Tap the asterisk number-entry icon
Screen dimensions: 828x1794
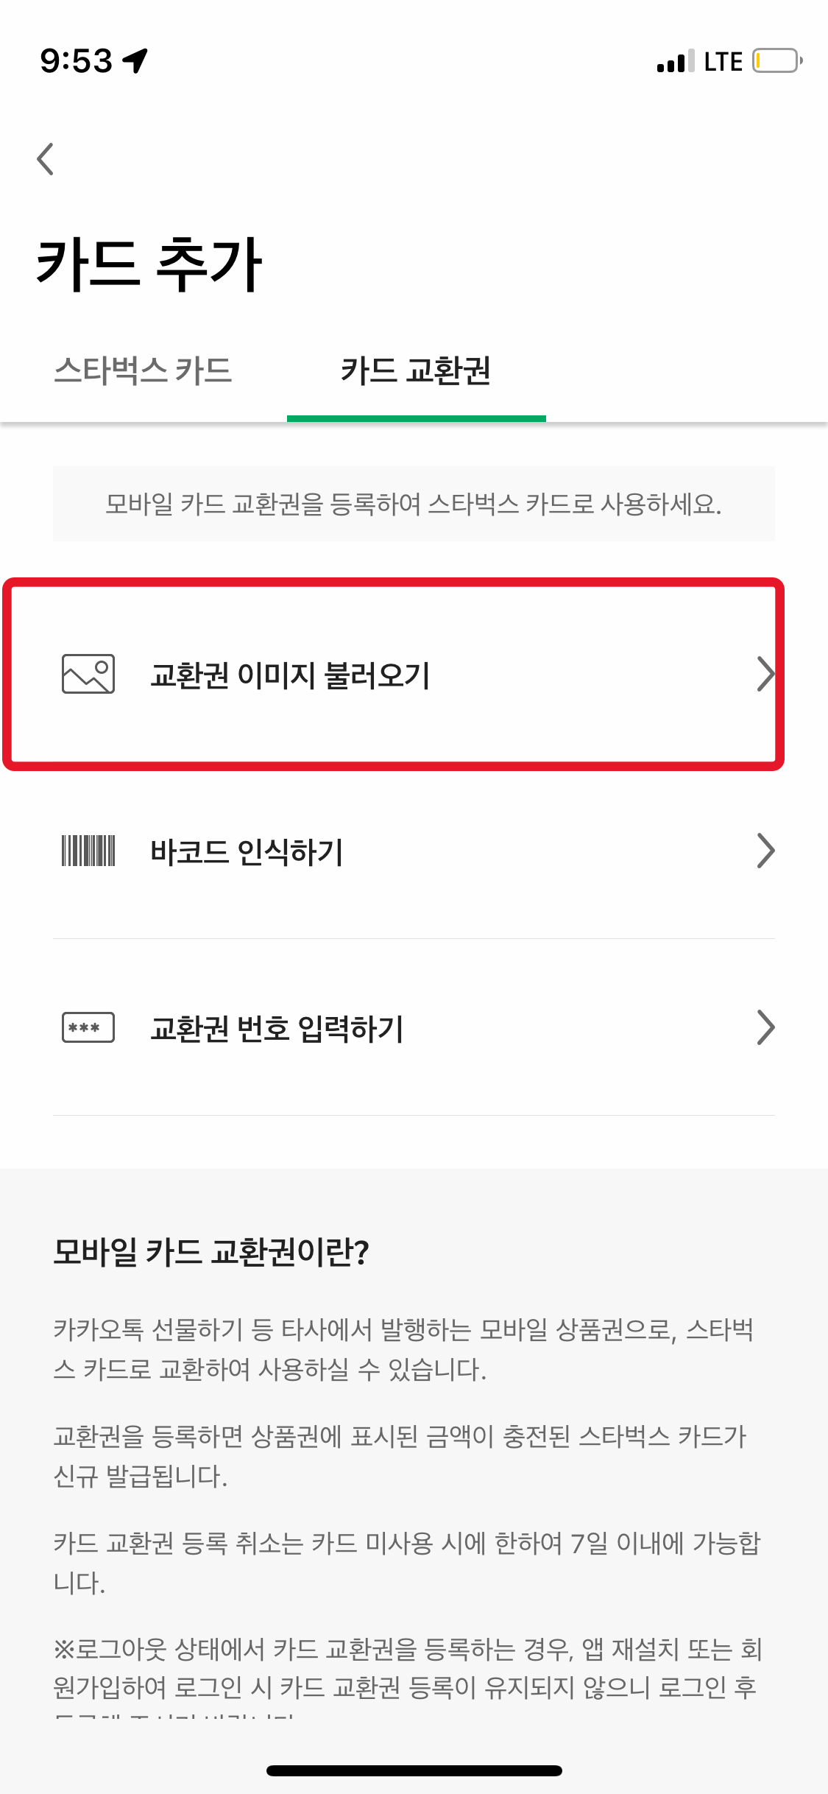point(88,1027)
